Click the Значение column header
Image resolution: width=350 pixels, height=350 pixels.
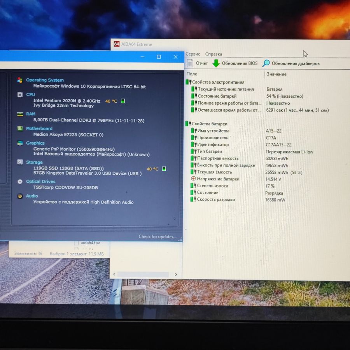(276, 74)
